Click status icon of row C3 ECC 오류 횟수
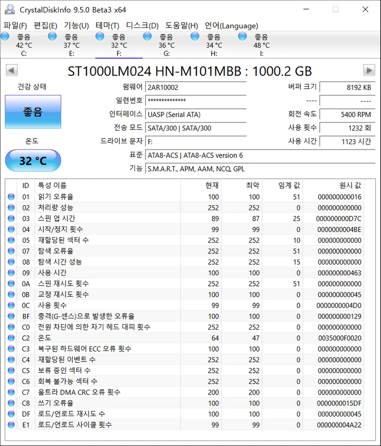 pyautogui.click(x=11, y=348)
